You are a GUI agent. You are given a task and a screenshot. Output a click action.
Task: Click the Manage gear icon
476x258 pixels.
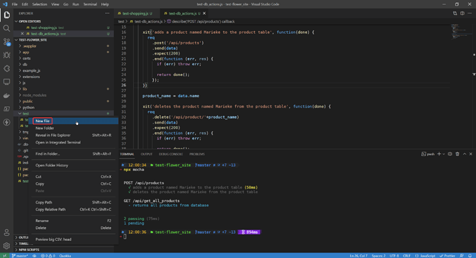[x=6, y=246]
